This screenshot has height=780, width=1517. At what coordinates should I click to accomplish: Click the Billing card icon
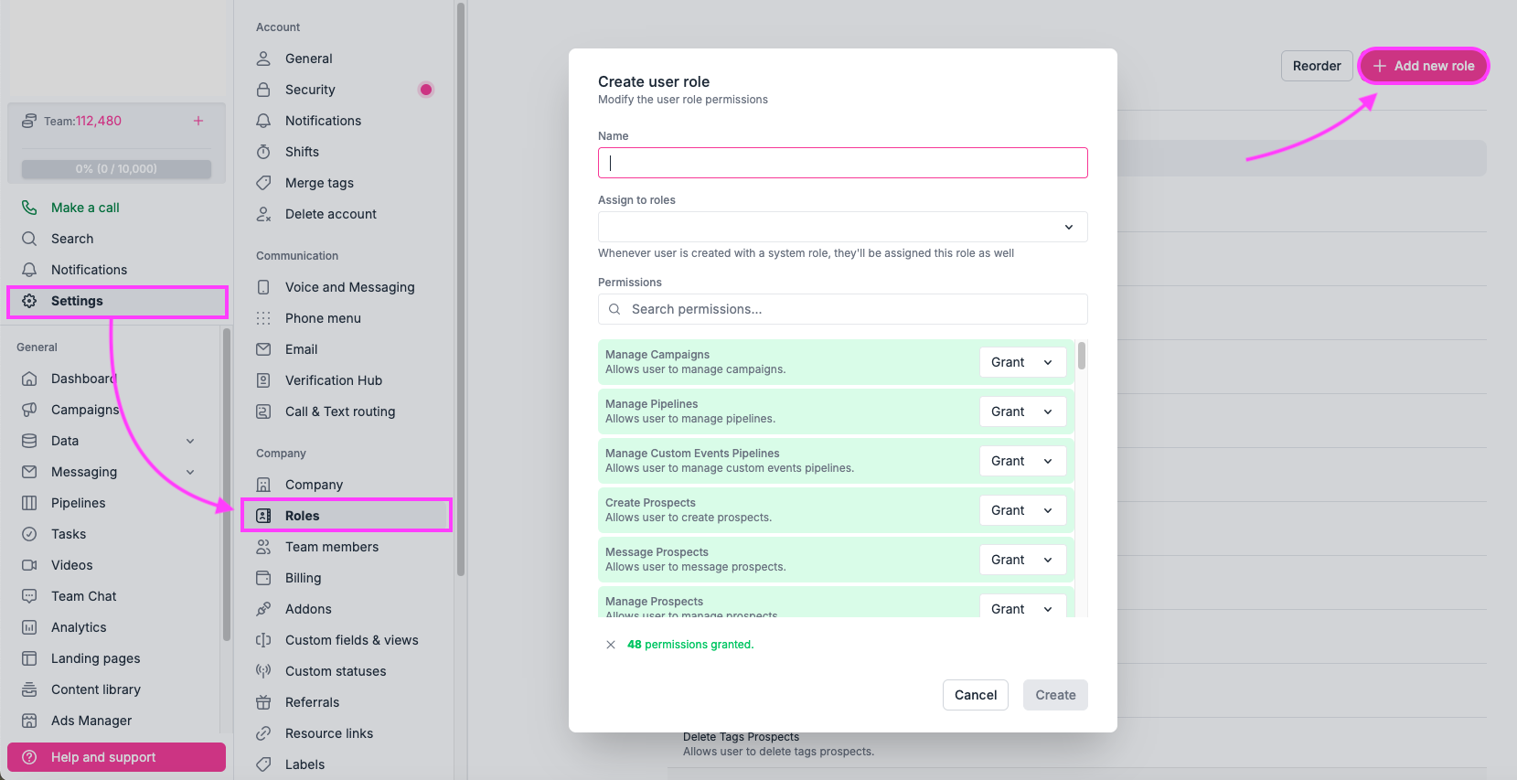pos(263,578)
